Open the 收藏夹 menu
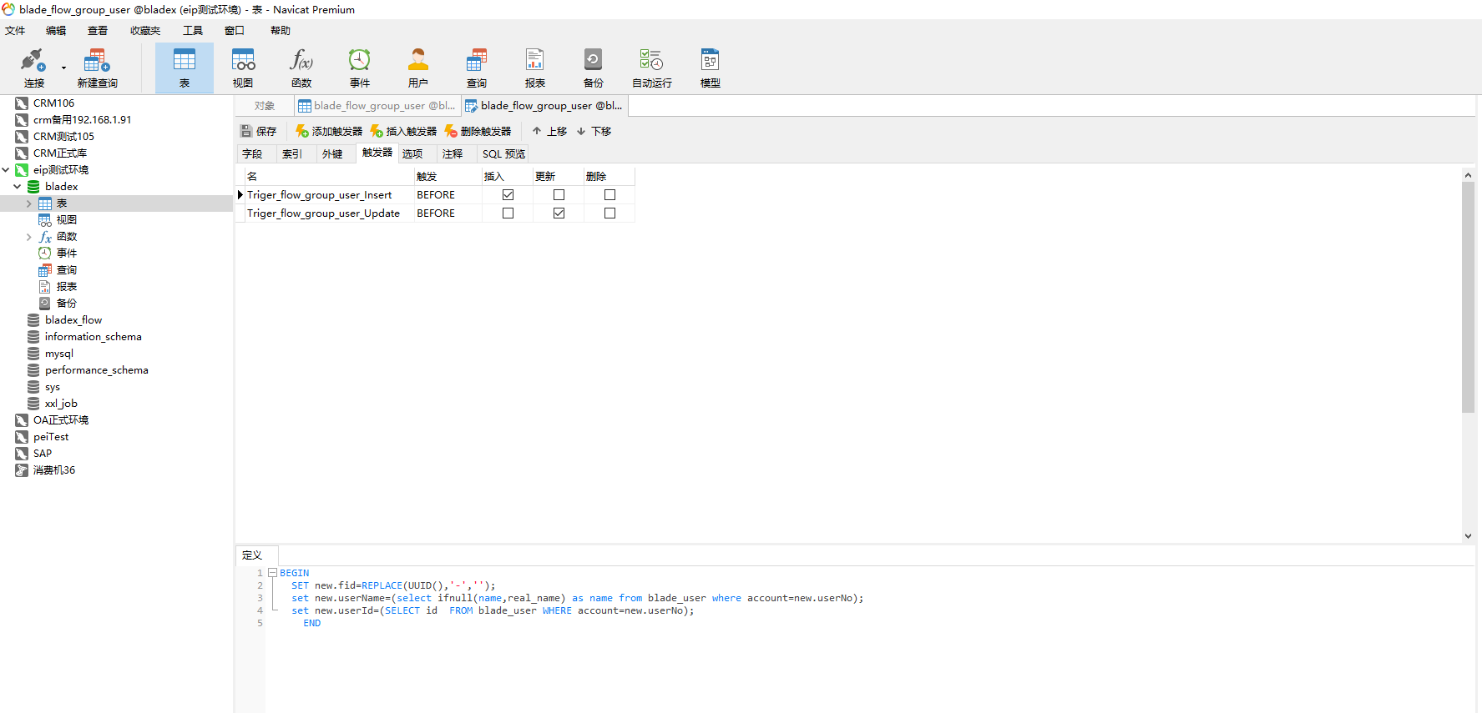 point(145,30)
